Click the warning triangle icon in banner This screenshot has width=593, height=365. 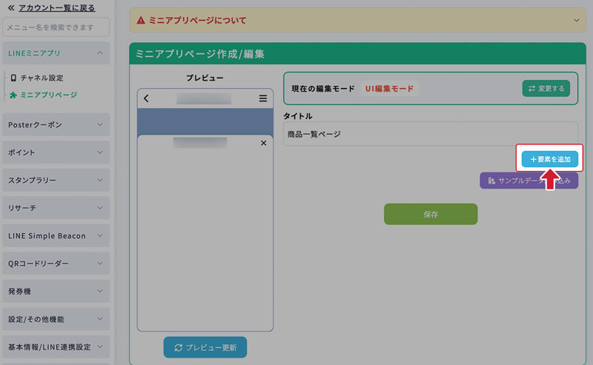(x=141, y=20)
